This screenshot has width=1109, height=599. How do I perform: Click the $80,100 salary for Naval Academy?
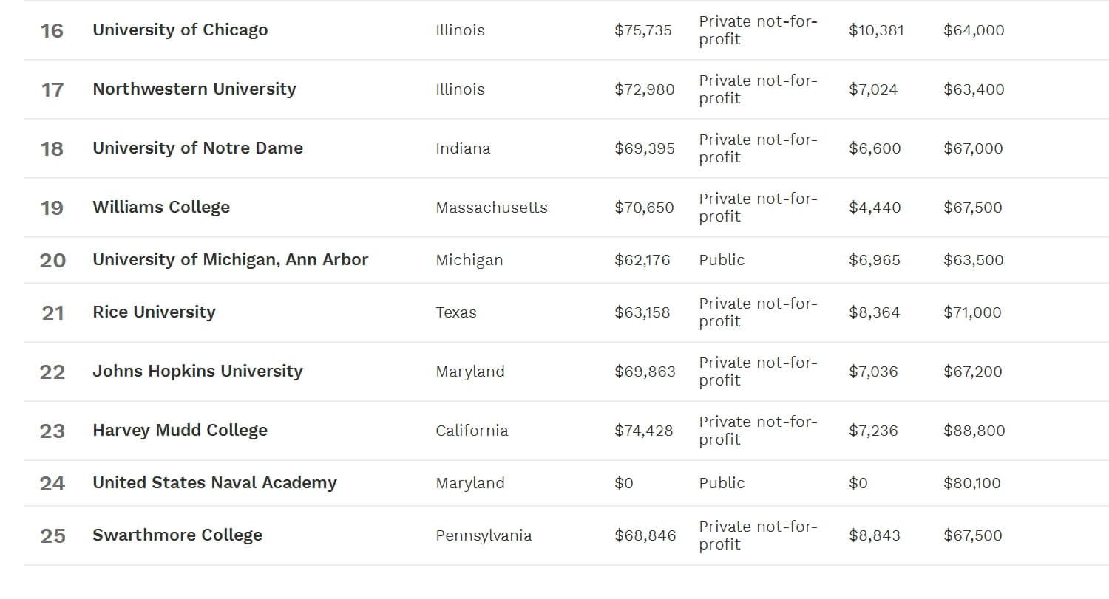tap(971, 483)
